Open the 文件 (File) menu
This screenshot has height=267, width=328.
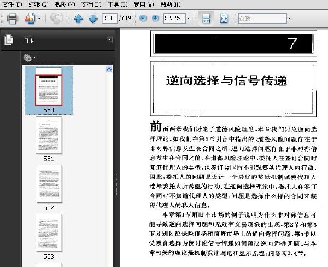click(x=12, y=4)
